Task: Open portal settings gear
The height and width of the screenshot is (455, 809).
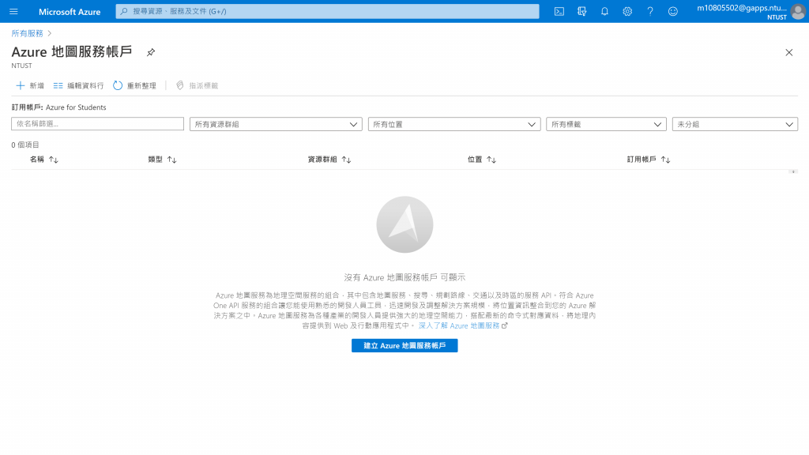Action: coord(627,11)
